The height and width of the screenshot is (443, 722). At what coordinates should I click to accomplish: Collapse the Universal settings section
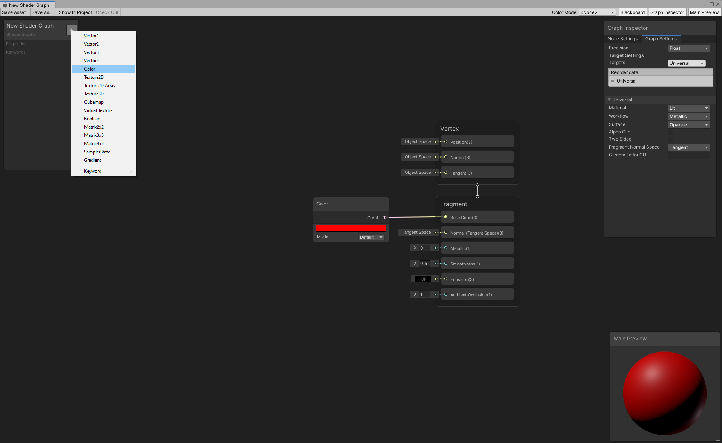pos(610,100)
